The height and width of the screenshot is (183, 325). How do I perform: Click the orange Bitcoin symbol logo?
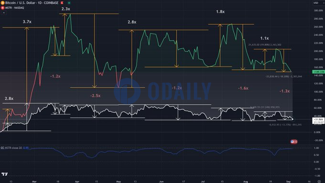[x=3, y=3]
